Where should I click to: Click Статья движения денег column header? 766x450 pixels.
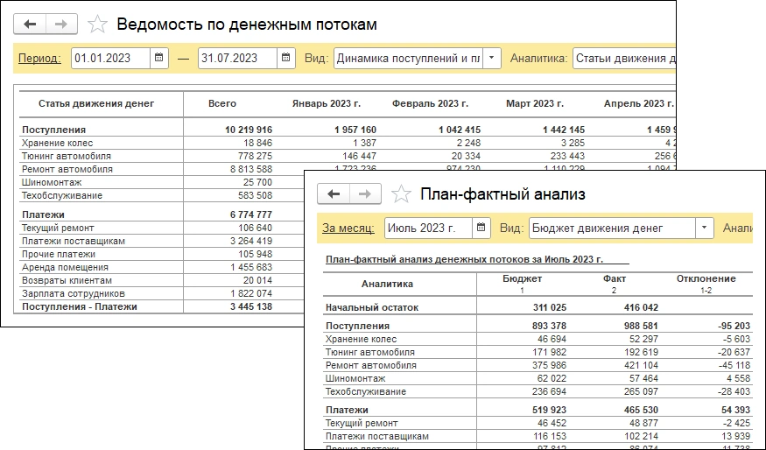[x=96, y=103]
